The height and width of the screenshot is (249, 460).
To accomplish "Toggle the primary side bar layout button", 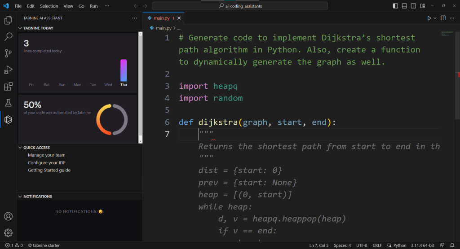I will click(395, 6).
